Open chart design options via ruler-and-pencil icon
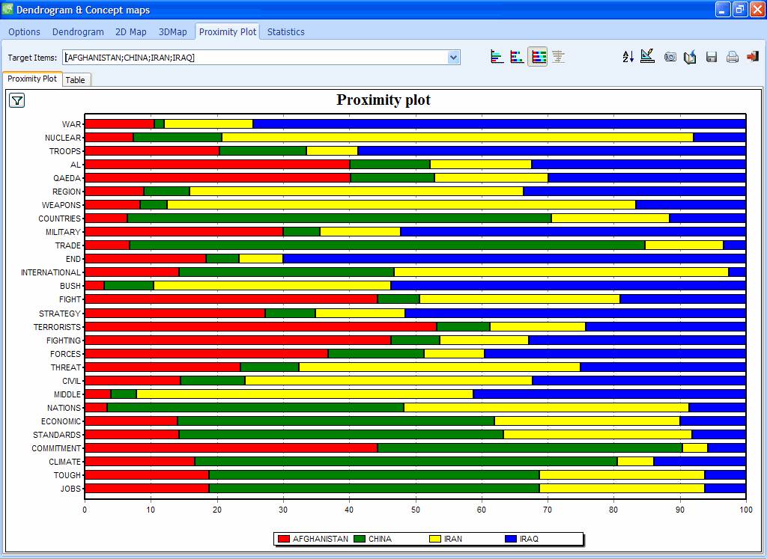The width and height of the screenshot is (767, 559). [648, 57]
